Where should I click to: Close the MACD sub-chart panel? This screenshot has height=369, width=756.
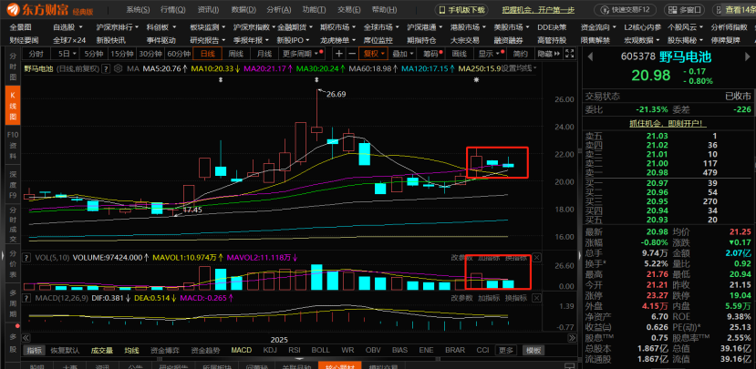536,298
